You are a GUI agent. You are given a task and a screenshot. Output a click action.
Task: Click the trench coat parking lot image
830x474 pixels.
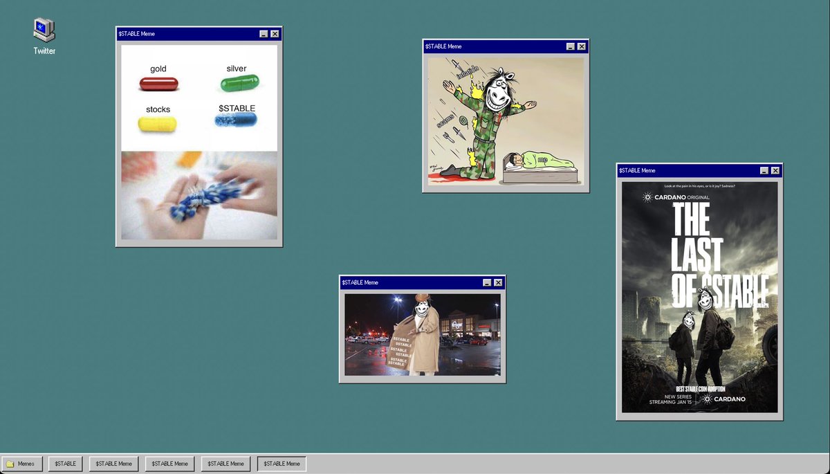pos(423,335)
